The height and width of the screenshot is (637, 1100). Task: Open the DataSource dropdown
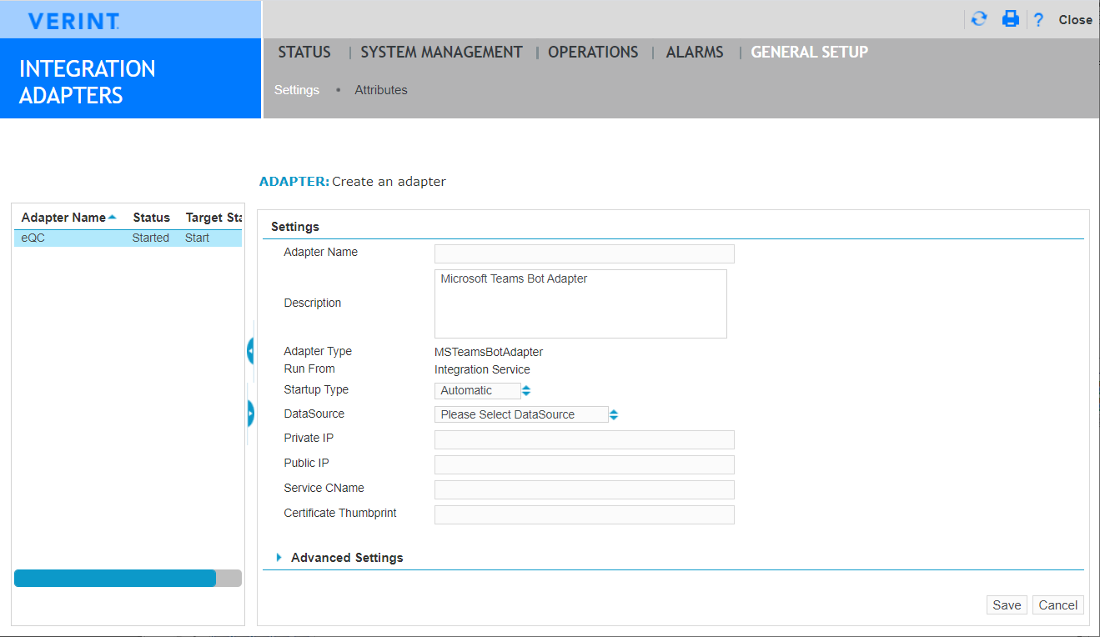tap(526, 414)
